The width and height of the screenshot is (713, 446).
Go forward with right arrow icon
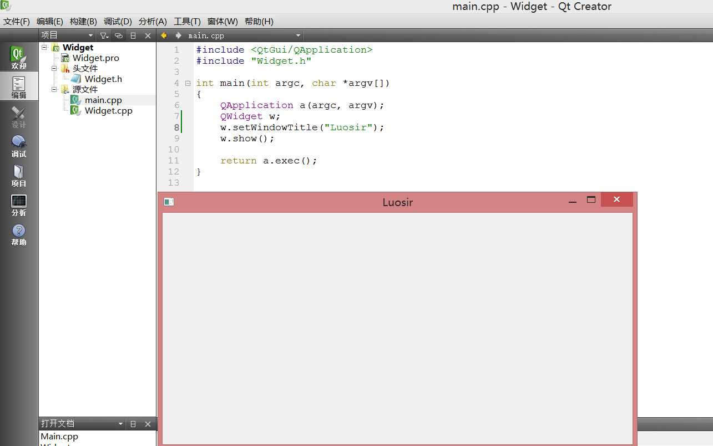pyautogui.click(x=178, y=35)
